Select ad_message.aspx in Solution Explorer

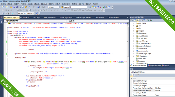(x=145, y=43)
